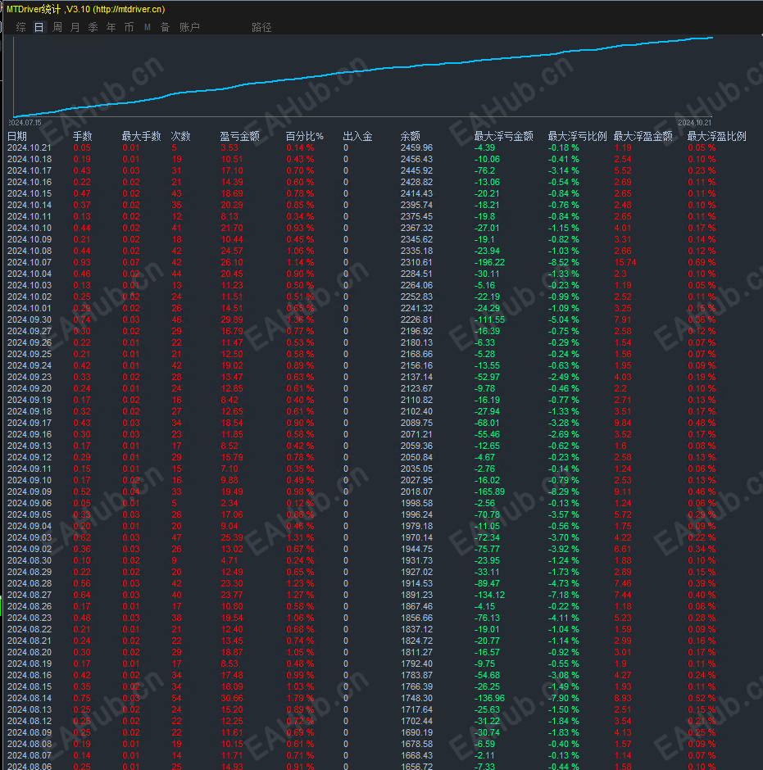Select the 日 daily tab

pyautogui.click(x=39, y=28)
